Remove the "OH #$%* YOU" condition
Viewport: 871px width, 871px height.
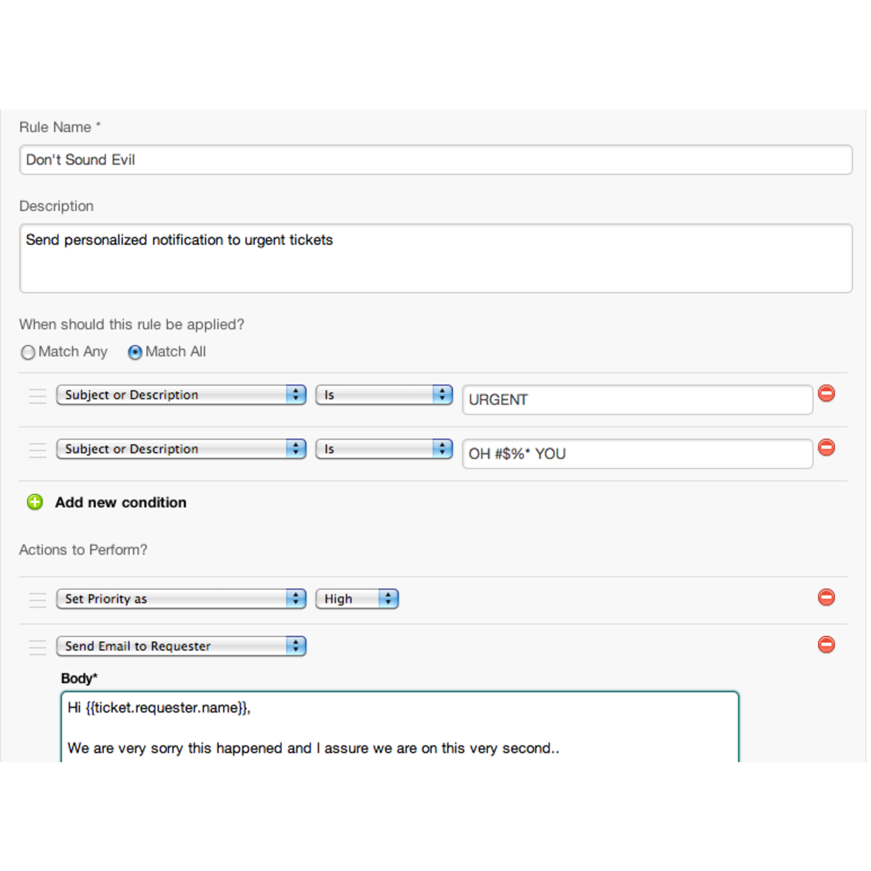tap(826, 447)
